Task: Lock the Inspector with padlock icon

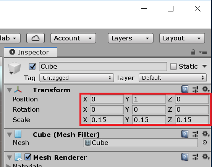Action: [193, 52]
